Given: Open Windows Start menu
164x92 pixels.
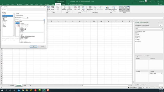Looking at the screenshot, I should point(2,90).
